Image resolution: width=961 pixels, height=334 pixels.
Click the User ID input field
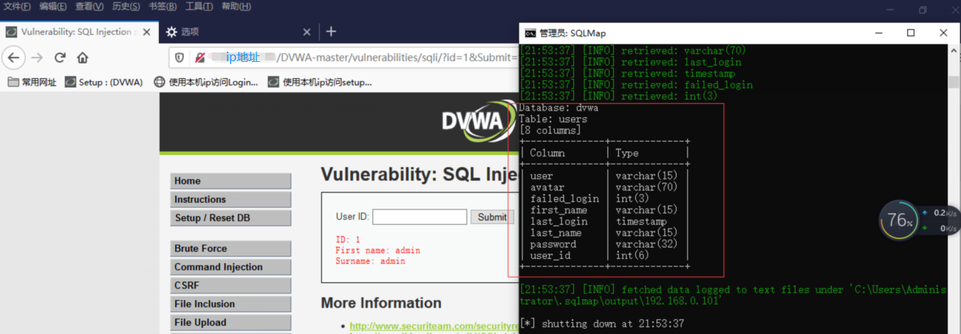[x=420, y=217]
